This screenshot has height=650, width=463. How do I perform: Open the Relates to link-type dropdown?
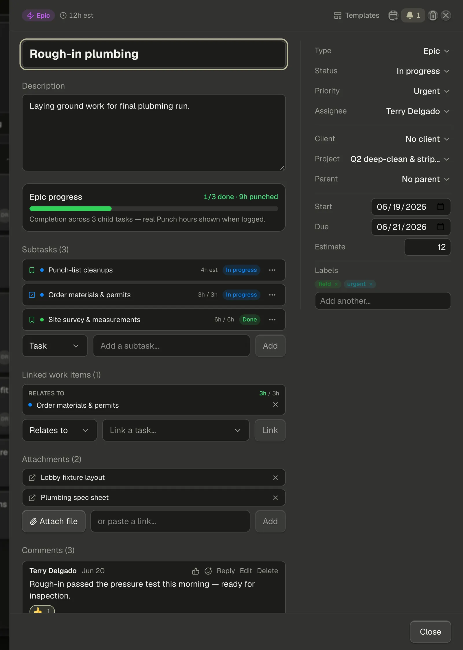point(59,430)
